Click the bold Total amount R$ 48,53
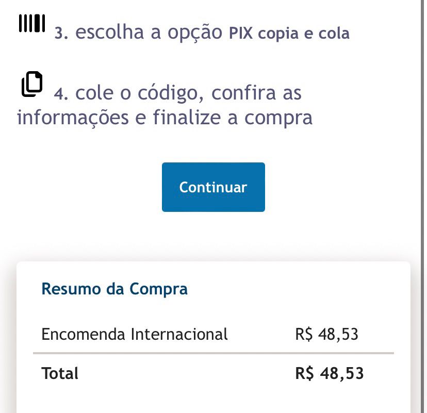Screen dimensions: 427x413 click(329, 373)
